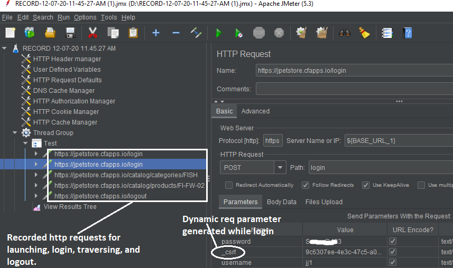The width and height of the screenshot is (453, 268).
Task: Click the Shutdown gray X icon
Action: (x=279, y=33)
